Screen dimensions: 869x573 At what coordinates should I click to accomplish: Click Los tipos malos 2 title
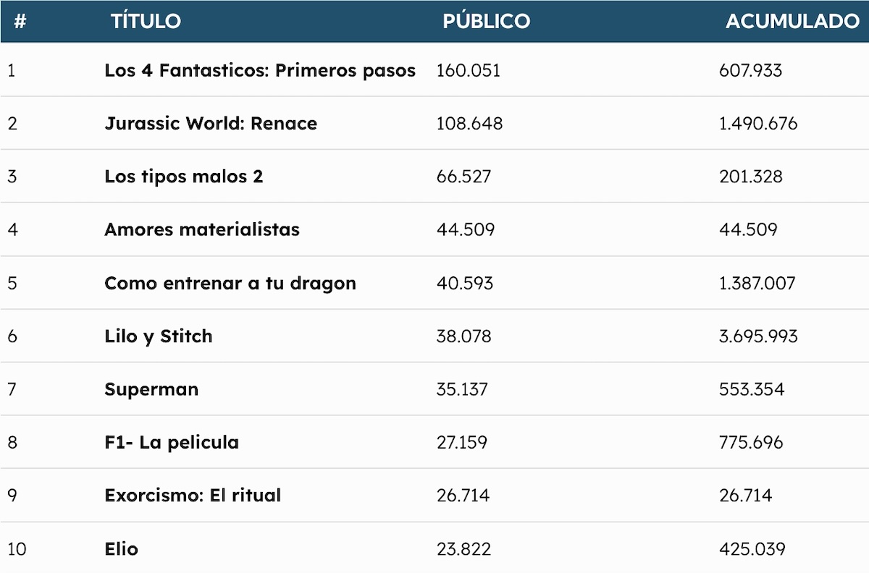tap(184, 177)
